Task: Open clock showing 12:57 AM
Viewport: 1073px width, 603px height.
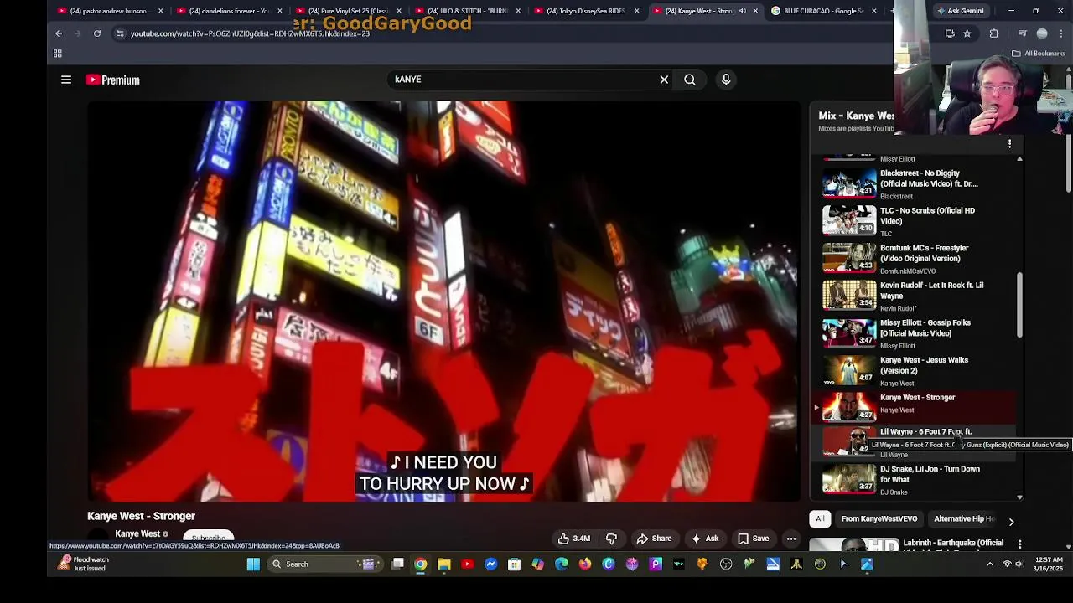Action: pos(1050,564)
